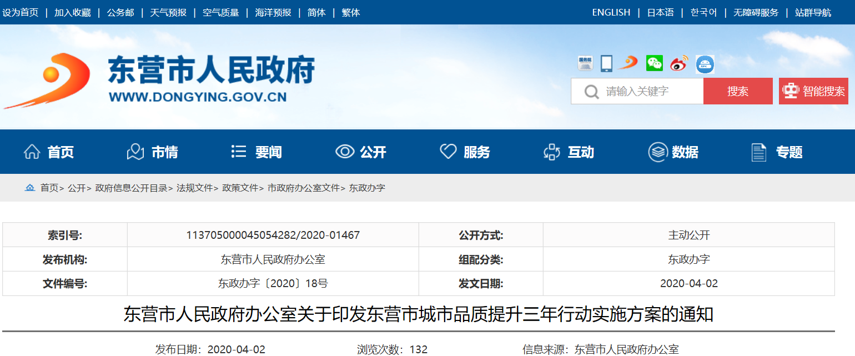Click the WeChat icon in the header

click(655, 63)
